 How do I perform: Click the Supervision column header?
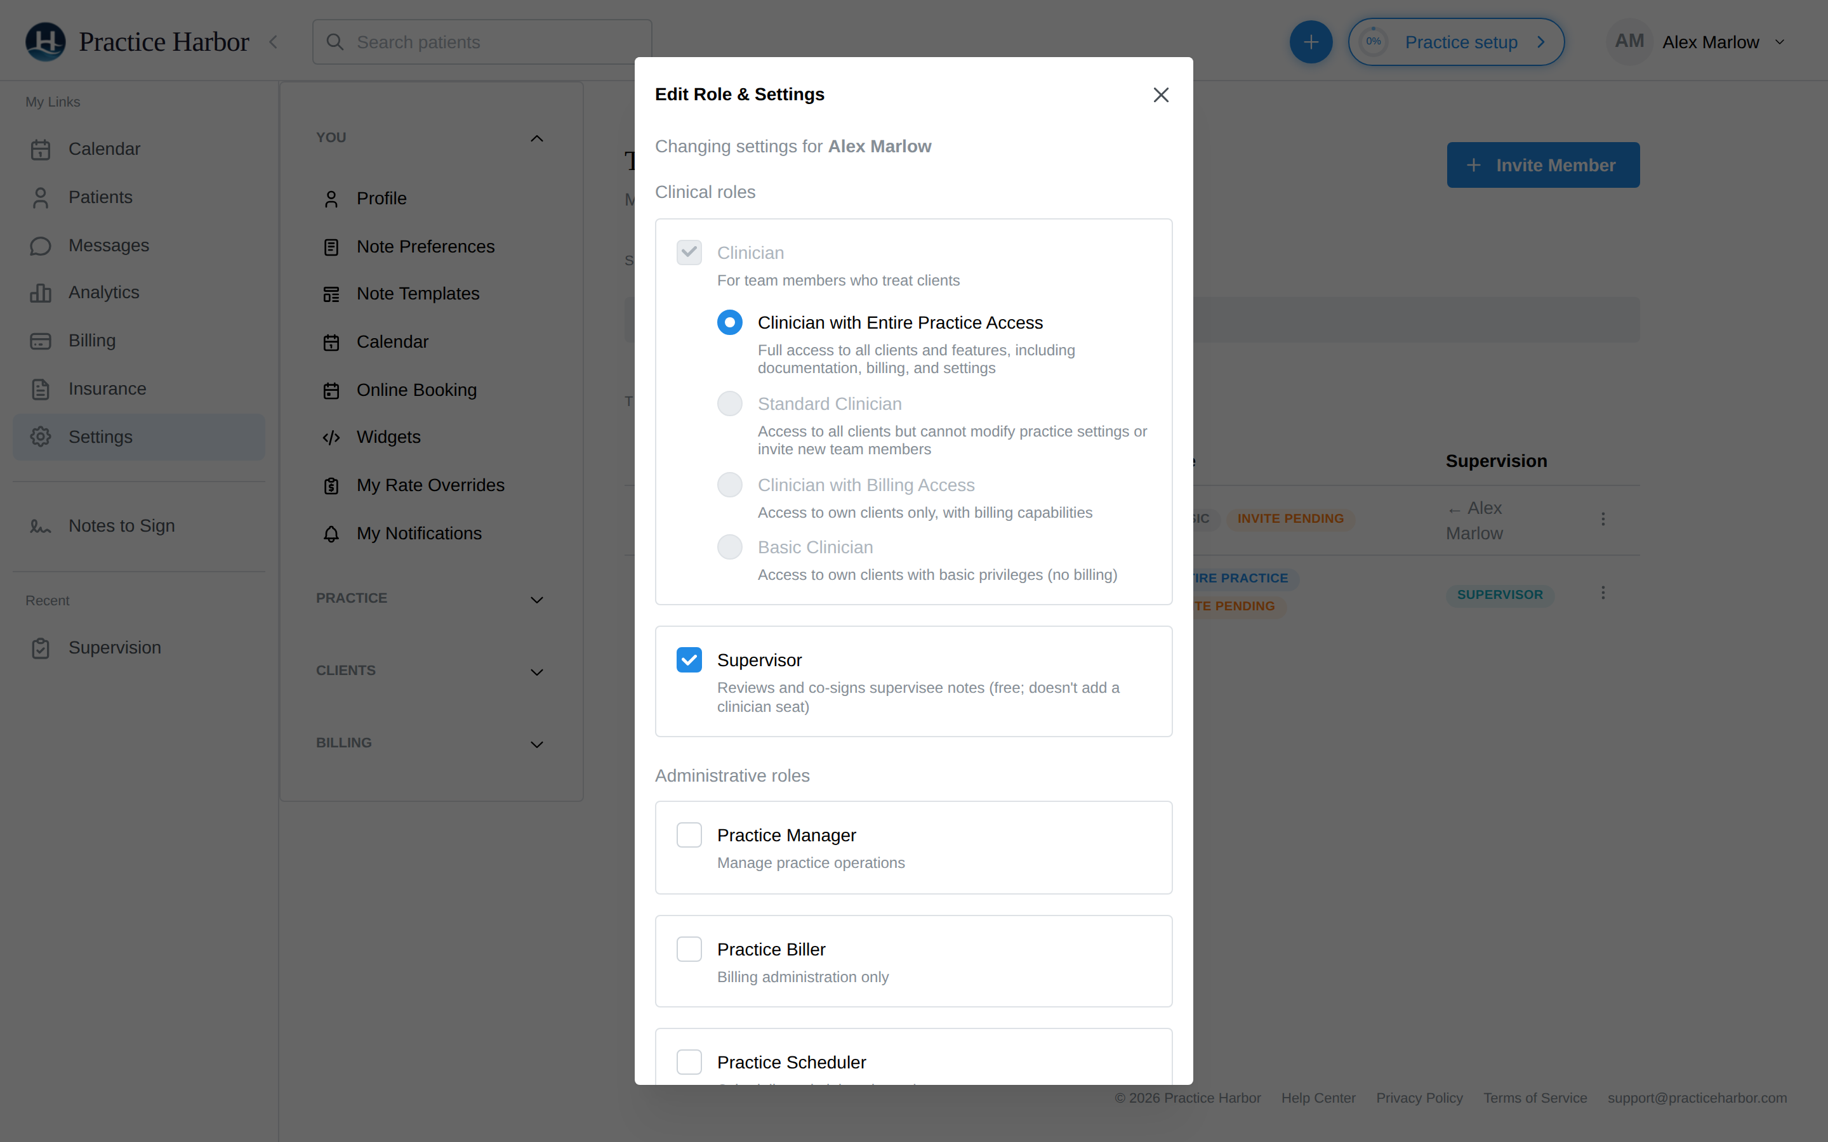pos(1497,461)
